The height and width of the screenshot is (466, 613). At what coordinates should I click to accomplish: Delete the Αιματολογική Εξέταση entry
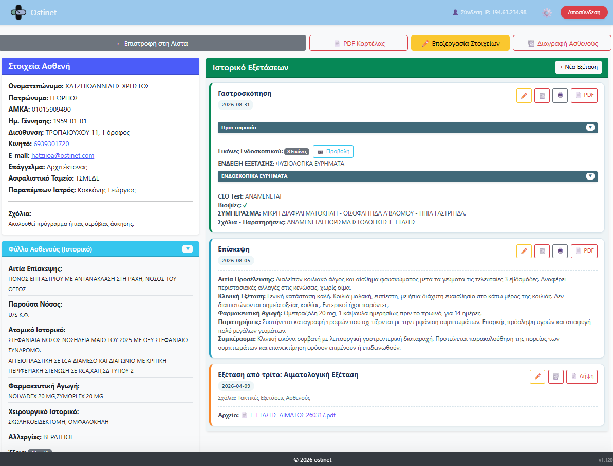tap(555, 377)
